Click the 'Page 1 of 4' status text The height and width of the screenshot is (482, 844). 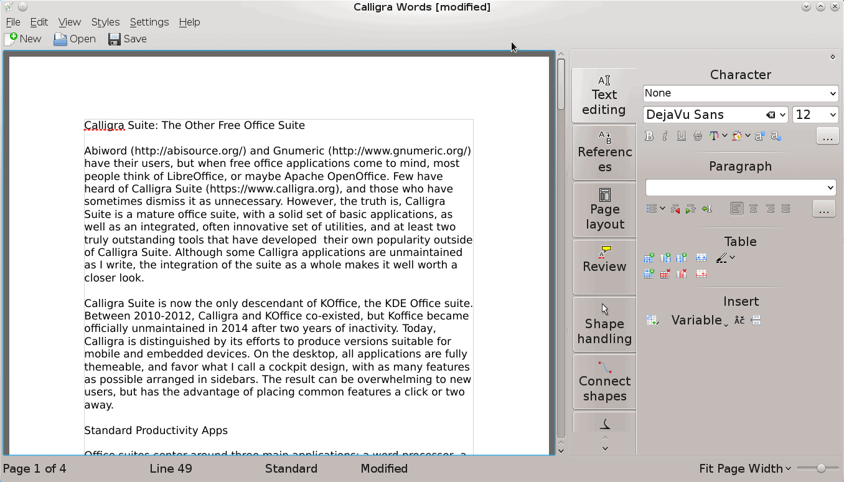[35, 468]
